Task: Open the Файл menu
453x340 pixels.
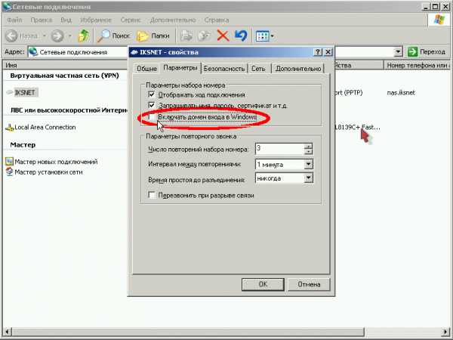Action: point(14,20)
